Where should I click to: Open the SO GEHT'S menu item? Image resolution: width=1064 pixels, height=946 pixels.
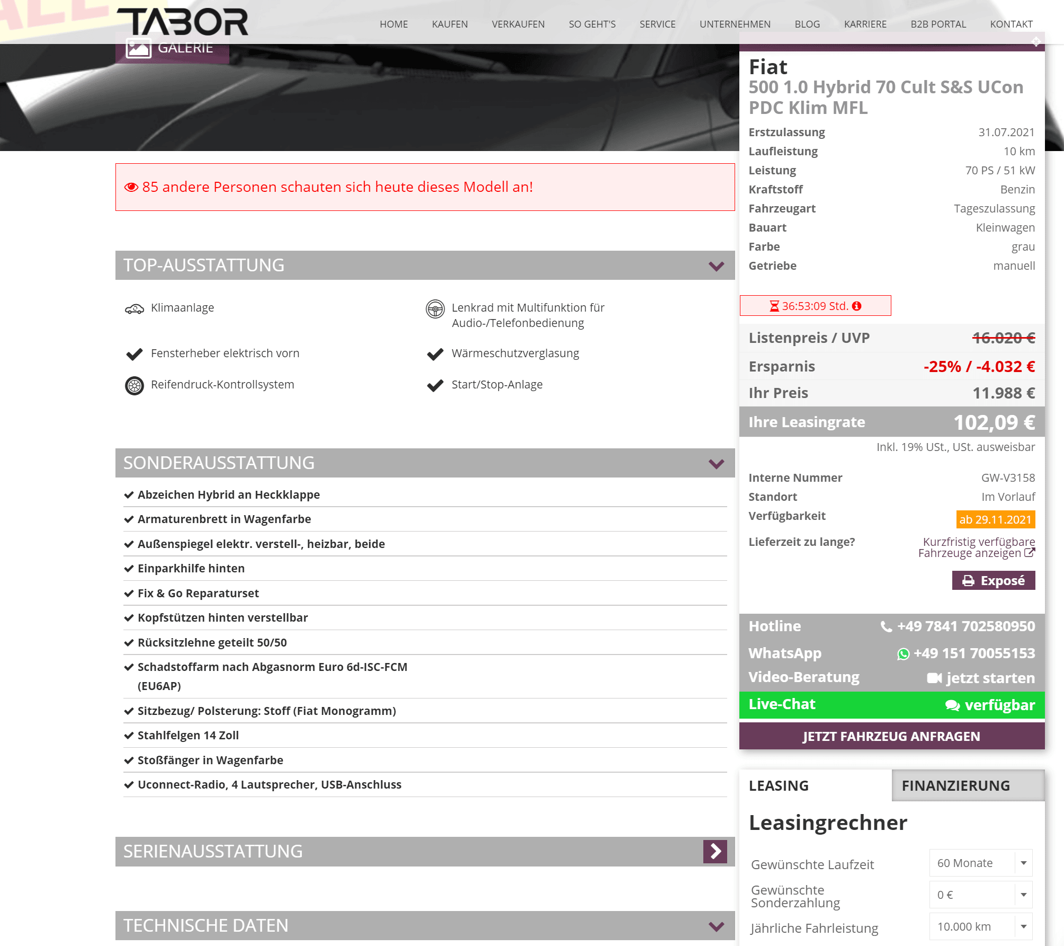tap(592, 24)
